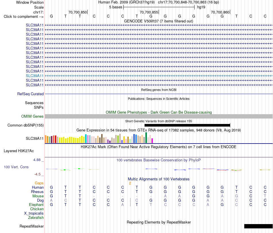
Task: Click 'Multiz Alignments of 100 Vertebrates' title
Action: click(x=159, y=179)
